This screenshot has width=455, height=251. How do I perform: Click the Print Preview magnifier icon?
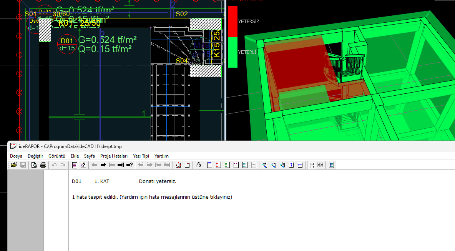(x=34, y=165)
